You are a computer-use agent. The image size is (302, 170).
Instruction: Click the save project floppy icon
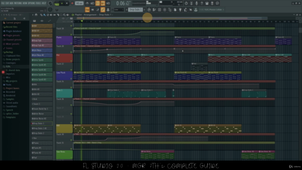coord(207,3)
